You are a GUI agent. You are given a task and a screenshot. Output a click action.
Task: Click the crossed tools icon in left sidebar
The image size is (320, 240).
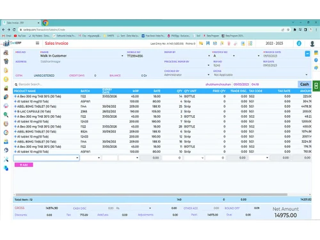point(6,159)
